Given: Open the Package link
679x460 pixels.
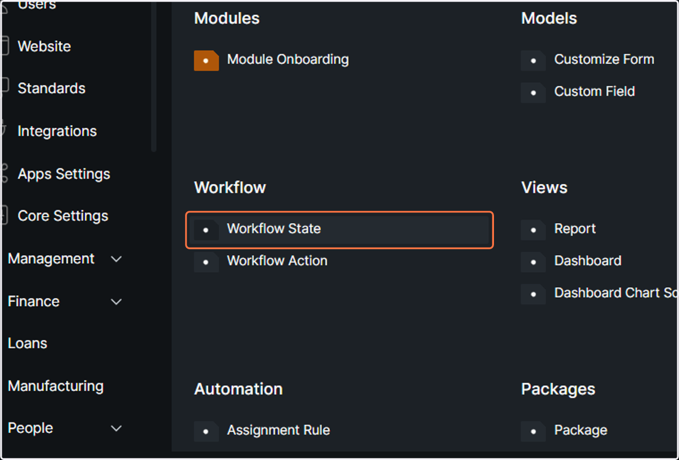Looking at the screenshot, I should 581,430.
